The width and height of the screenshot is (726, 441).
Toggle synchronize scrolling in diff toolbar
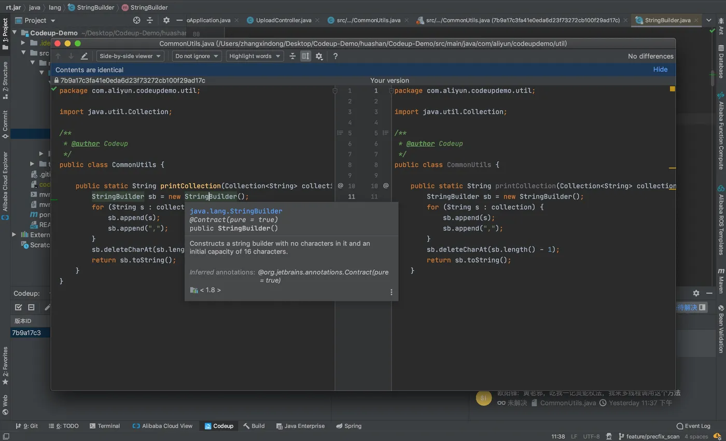[x=305, y=56]
